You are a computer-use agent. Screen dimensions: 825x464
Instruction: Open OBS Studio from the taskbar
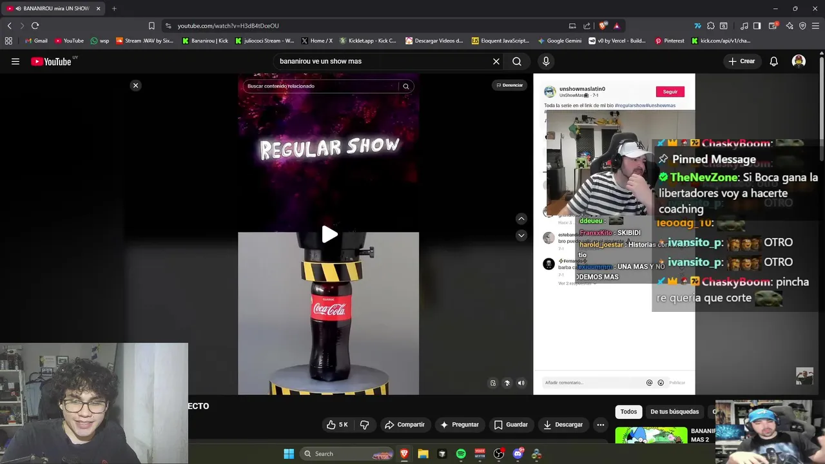coord(499,454)
